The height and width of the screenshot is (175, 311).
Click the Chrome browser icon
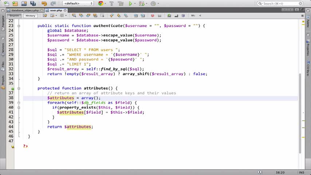click(x=101, y=3)
